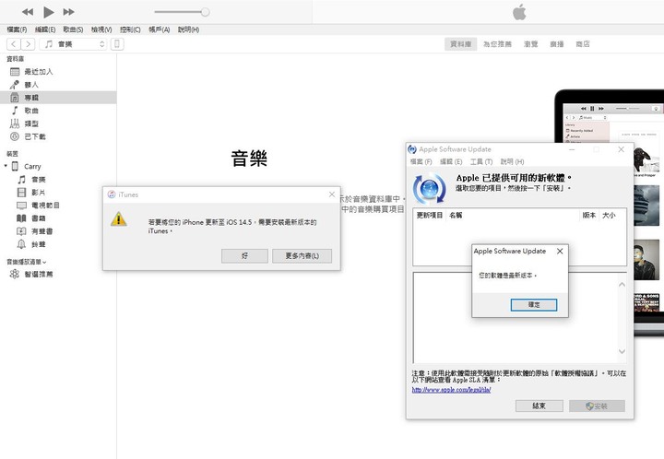Open the 說明(H) menu in iTunes
664x459 pixels.
[x=188, y=29]
